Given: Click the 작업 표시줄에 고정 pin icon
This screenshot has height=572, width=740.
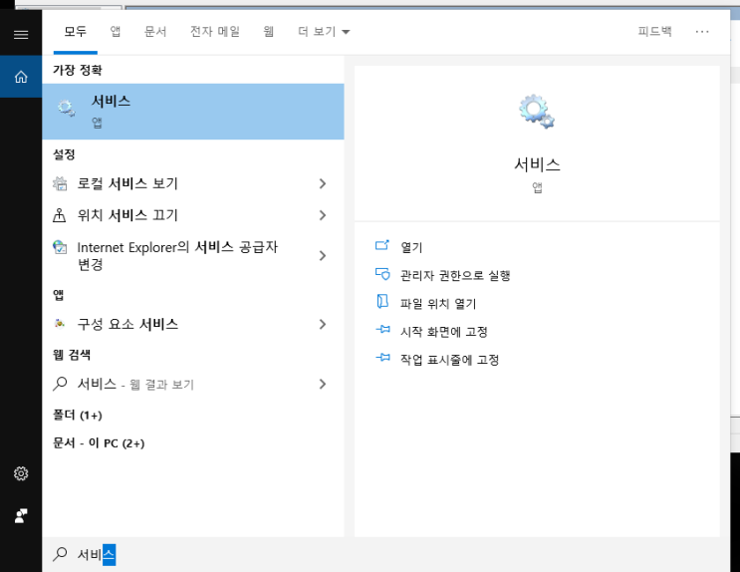Looking at the screenshot, I should coord(382,358).
